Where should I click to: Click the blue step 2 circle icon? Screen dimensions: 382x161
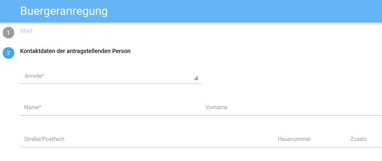tap(8, 53)
